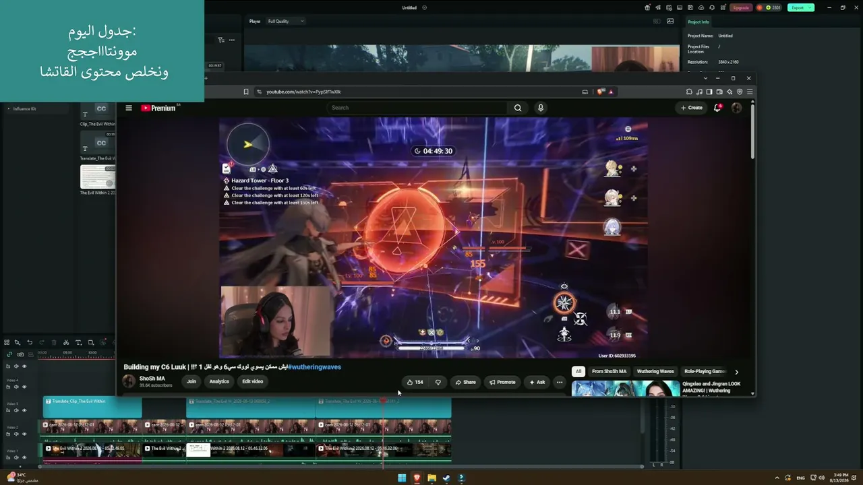Open the video's more actions ellipsis
The height and width of the screenshot is (485, 863).
[559, 382]
